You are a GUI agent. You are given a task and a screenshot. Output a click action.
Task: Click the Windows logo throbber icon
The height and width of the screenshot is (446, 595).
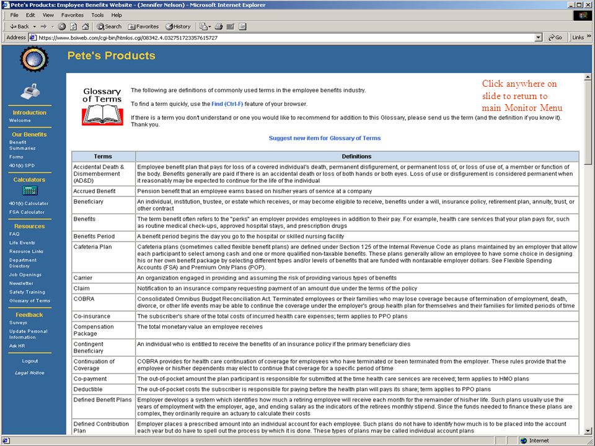click(x=583, y=15)
